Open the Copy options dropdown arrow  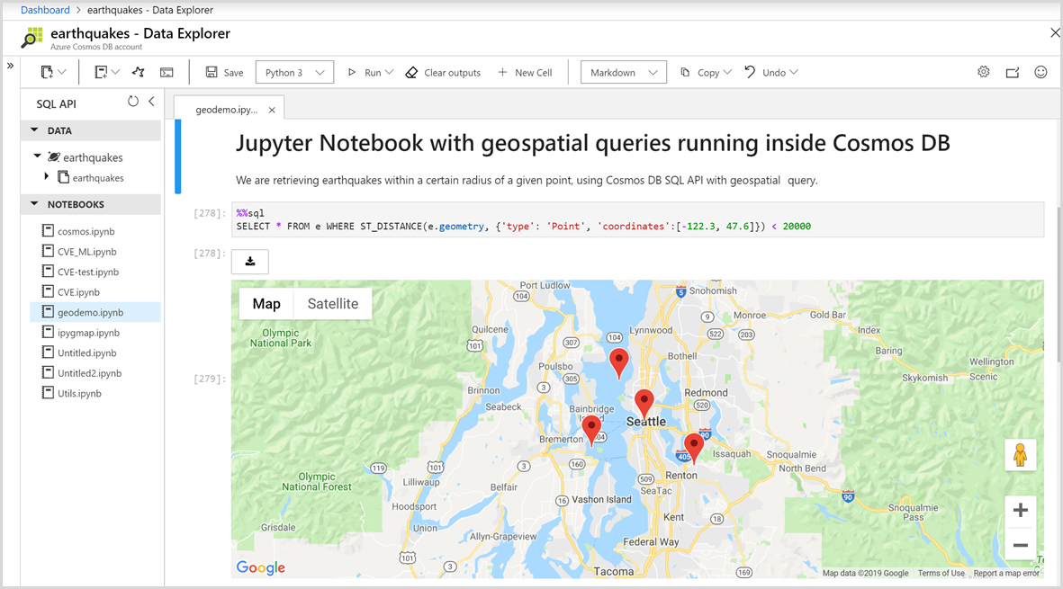(x=727, y=72)
